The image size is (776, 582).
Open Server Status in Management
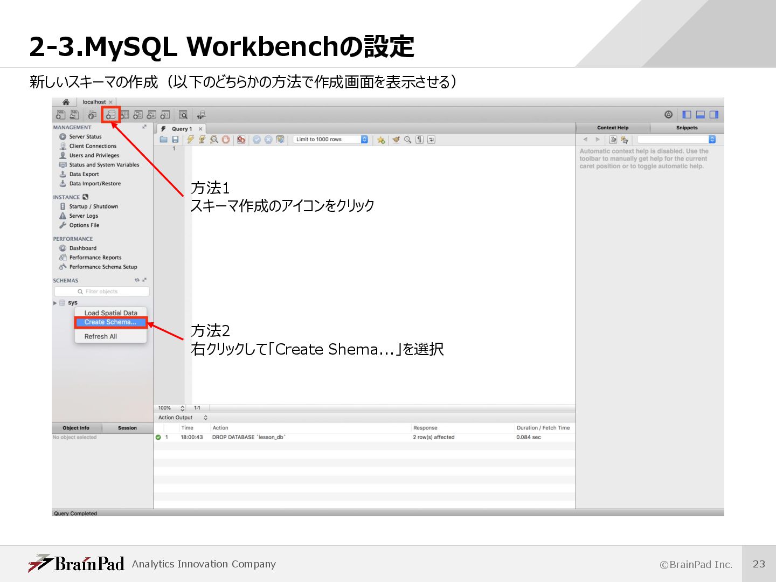[x=80, y=137]
